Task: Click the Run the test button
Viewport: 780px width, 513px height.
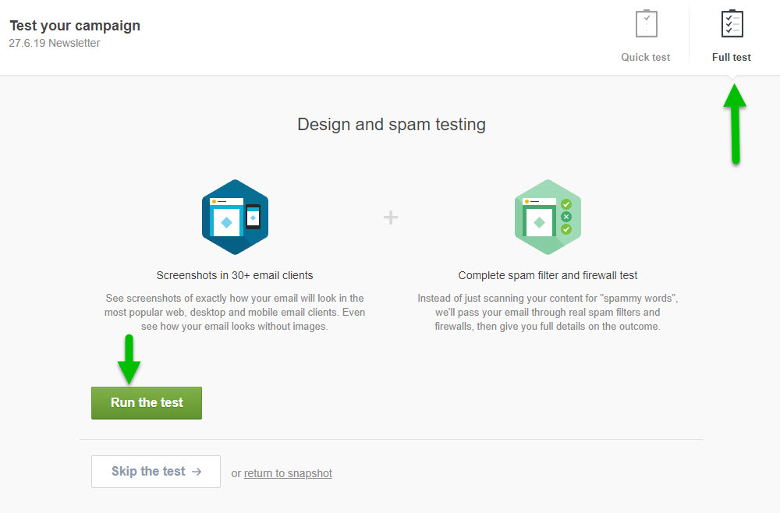Action: 146,402
